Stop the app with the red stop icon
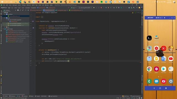Image resolution: width=177 pixels, height=99 pixels. [x=101, y=8]
